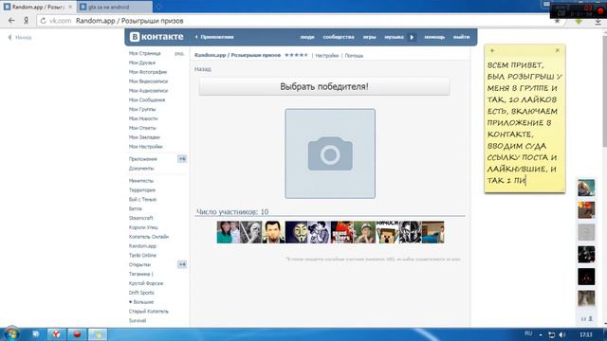
Task: Open "Мои Фотографии" in the sidebar
Action: pos(148,72)
